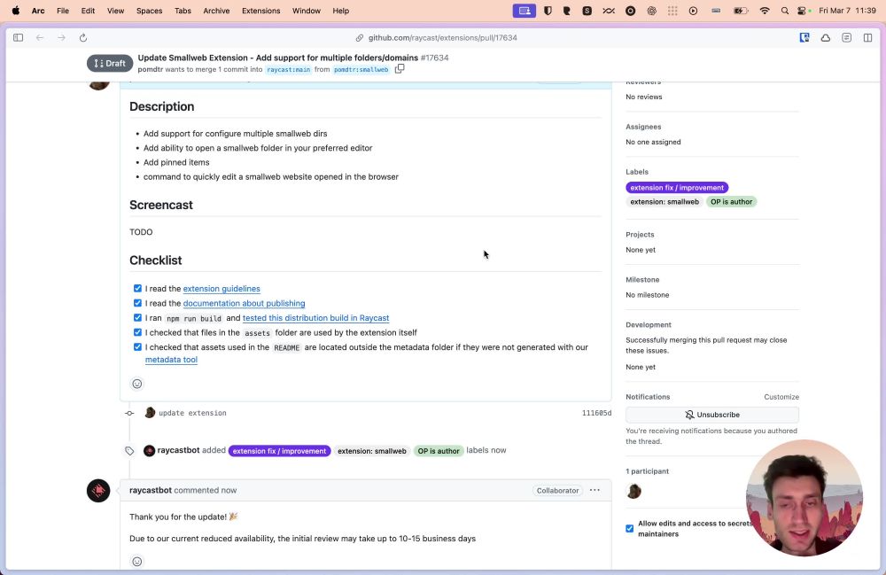Open the File menu
The image size is (886, 575).
click(63, 11)
